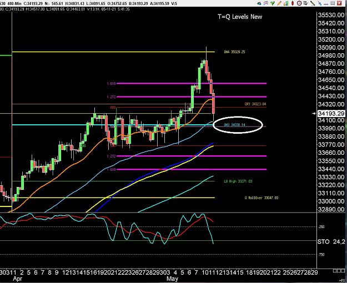The height and width of the screenshot is (283, 347).
Task: Click the H:34831.43 high value in title bar
Action: coord(74,3)
